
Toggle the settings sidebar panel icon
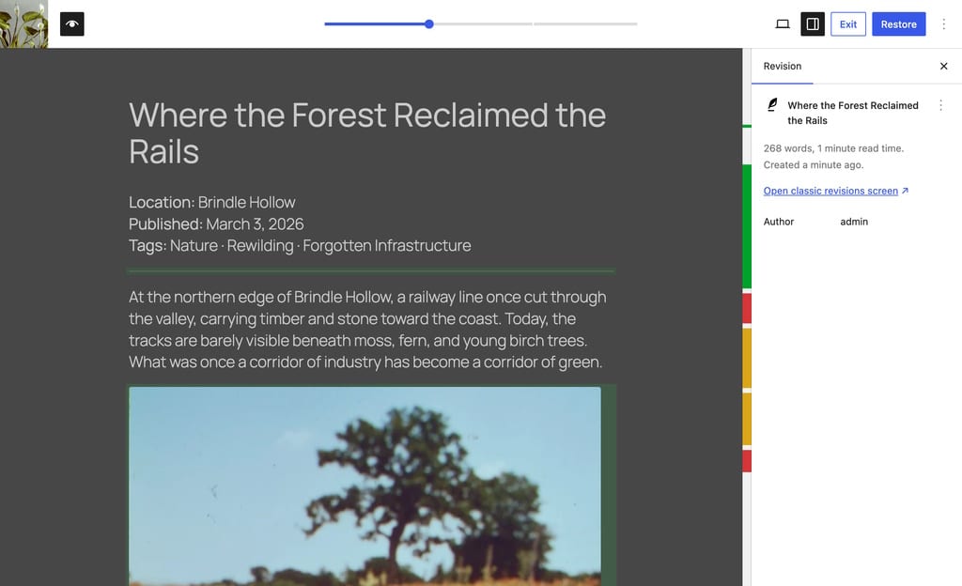pyautogui.click(x=813, y=24)
